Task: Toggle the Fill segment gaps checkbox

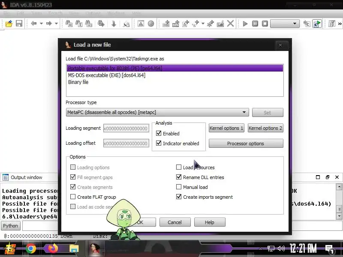Action: pyautogui.click(x=73, y=177)
